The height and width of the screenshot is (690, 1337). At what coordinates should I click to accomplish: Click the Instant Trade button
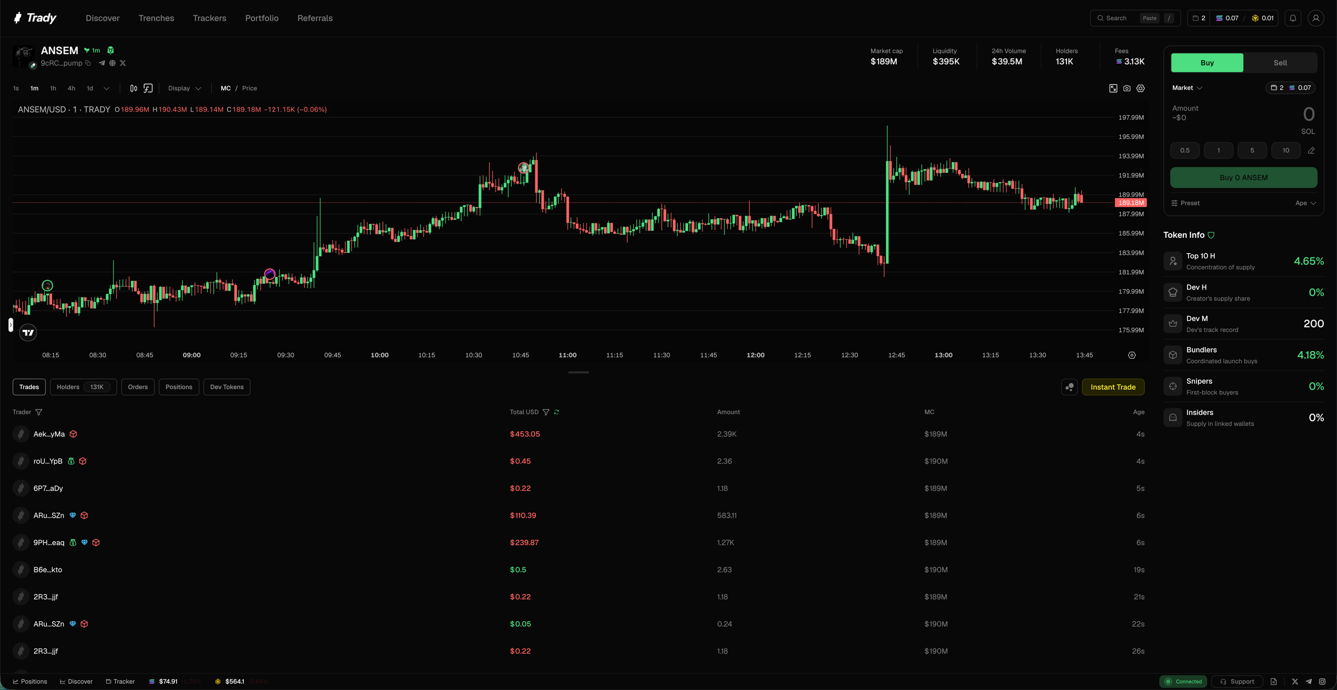(x=1113, y=387)
